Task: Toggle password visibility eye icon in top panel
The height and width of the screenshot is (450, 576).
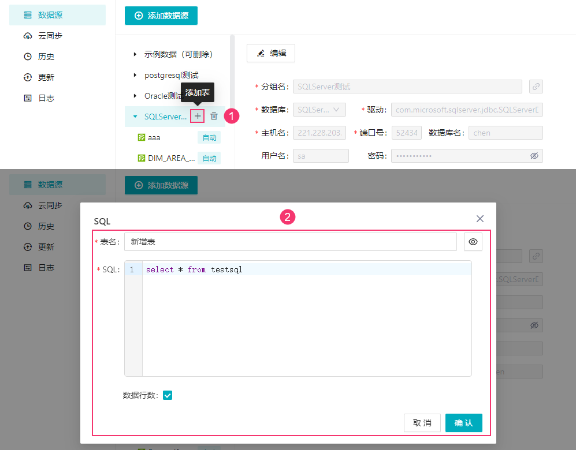Action: click(534, 156)
